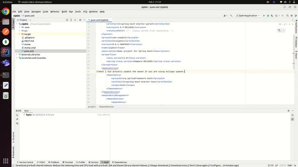Hide the Build panel with the minimize icon
298x167 pixels.
[292, 110]
